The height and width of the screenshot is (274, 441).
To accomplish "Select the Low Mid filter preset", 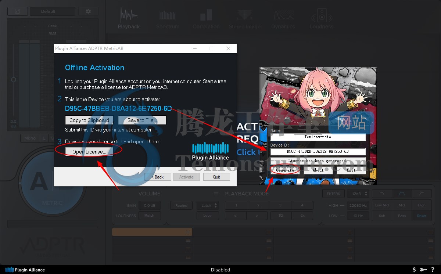I will [x=382, y=205].
